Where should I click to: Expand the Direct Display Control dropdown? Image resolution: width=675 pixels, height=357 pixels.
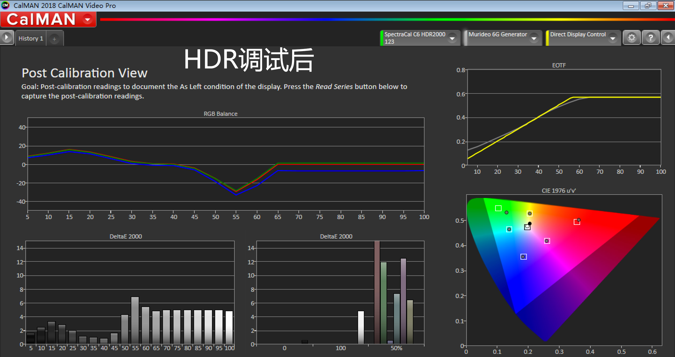[x=613, y=38]
